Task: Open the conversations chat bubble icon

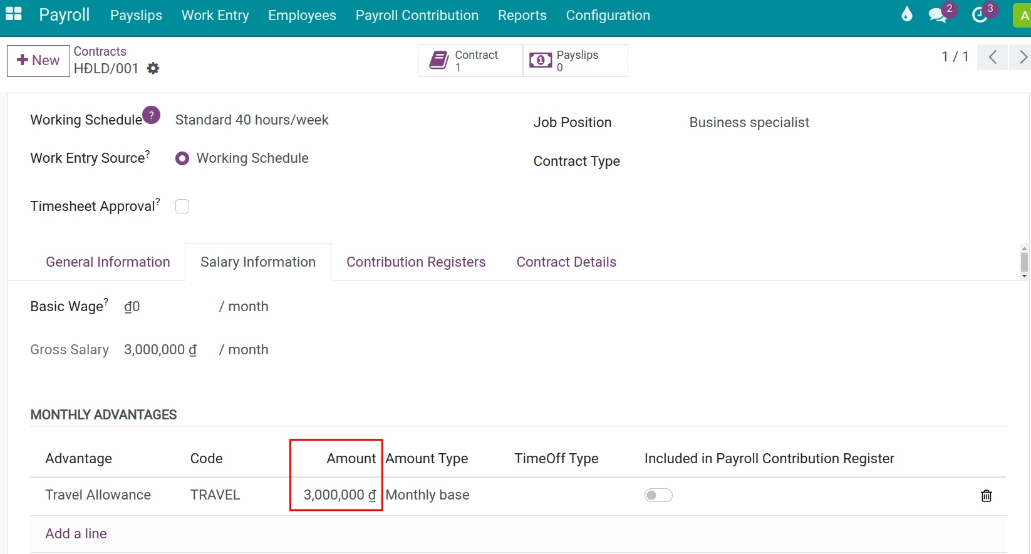Action: [x=938, y=15]
